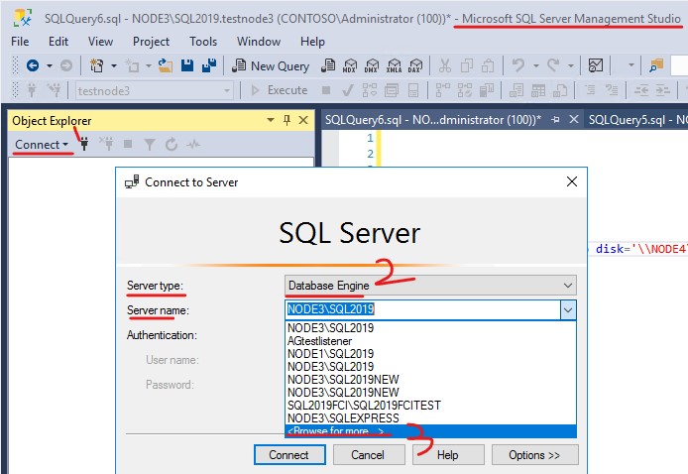Click the New Query button
The height and width of the screenshot is (474, 688).
[272, 65]
